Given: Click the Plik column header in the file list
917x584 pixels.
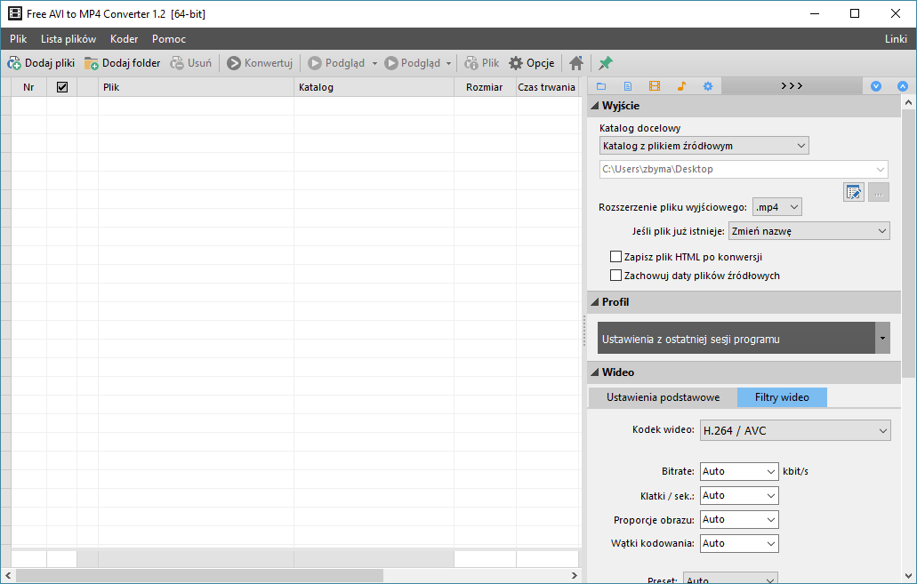Looking at the screenshot, I should click(x=196, y=87).
